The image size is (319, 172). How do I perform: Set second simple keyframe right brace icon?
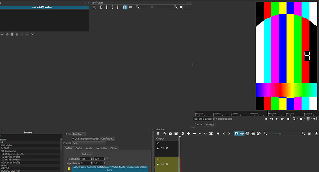117,7
